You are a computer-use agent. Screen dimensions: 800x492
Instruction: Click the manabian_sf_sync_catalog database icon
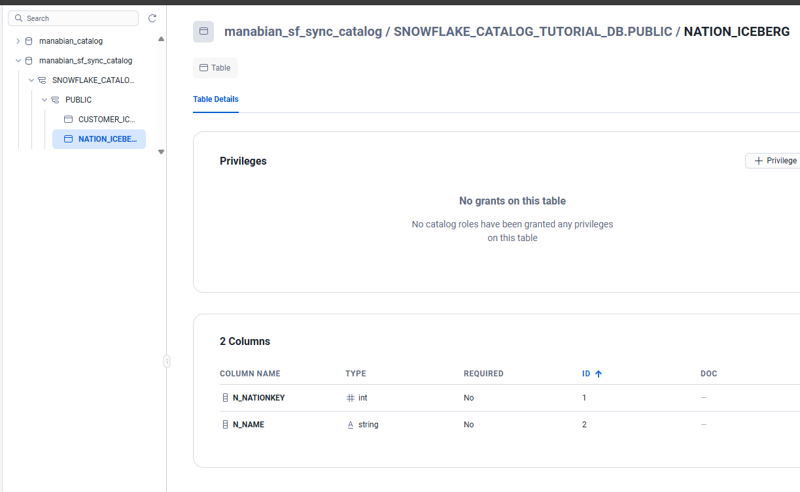[29, 61]
